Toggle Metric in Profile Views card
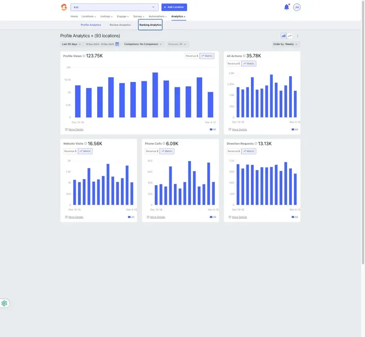The image size is (365, 337). click(207, 56)
